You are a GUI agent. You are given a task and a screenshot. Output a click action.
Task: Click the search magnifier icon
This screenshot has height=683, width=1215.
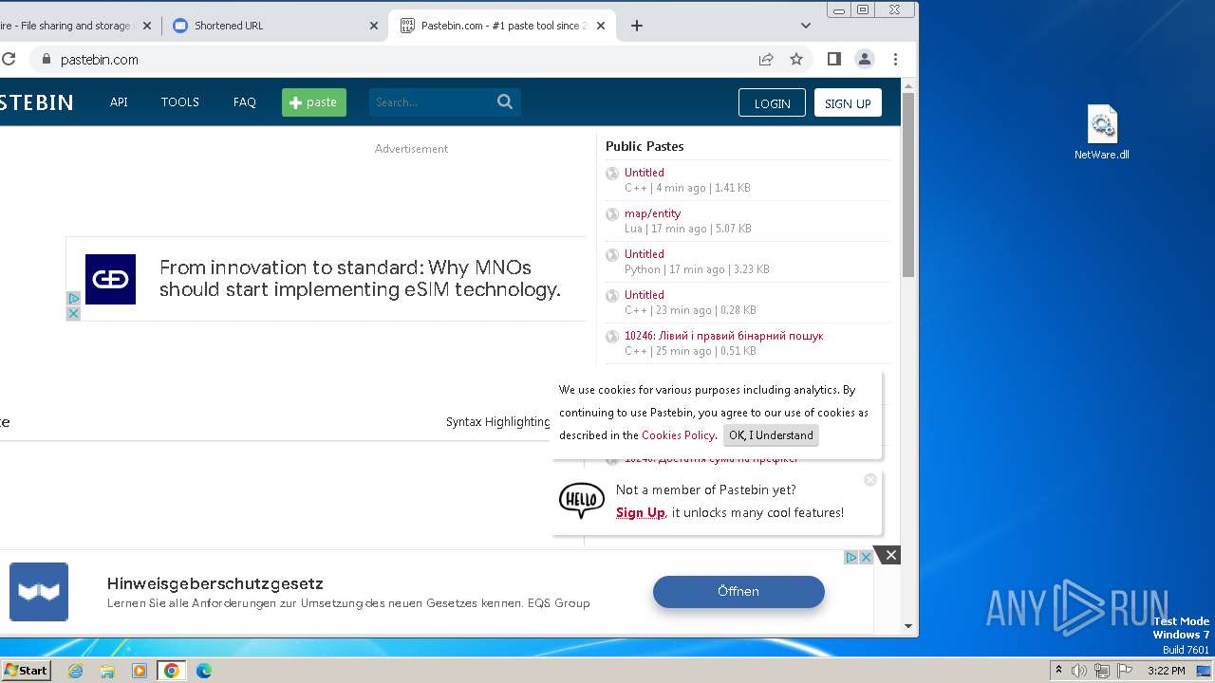point(505,102)
